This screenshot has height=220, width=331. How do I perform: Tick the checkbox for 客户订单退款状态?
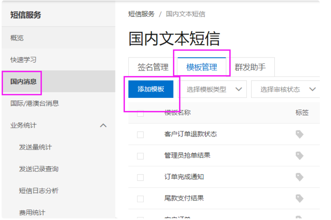pos(140,135)
